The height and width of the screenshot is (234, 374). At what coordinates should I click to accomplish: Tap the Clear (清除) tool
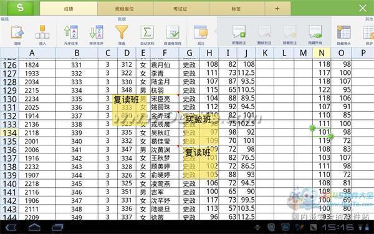coord(17,35)
